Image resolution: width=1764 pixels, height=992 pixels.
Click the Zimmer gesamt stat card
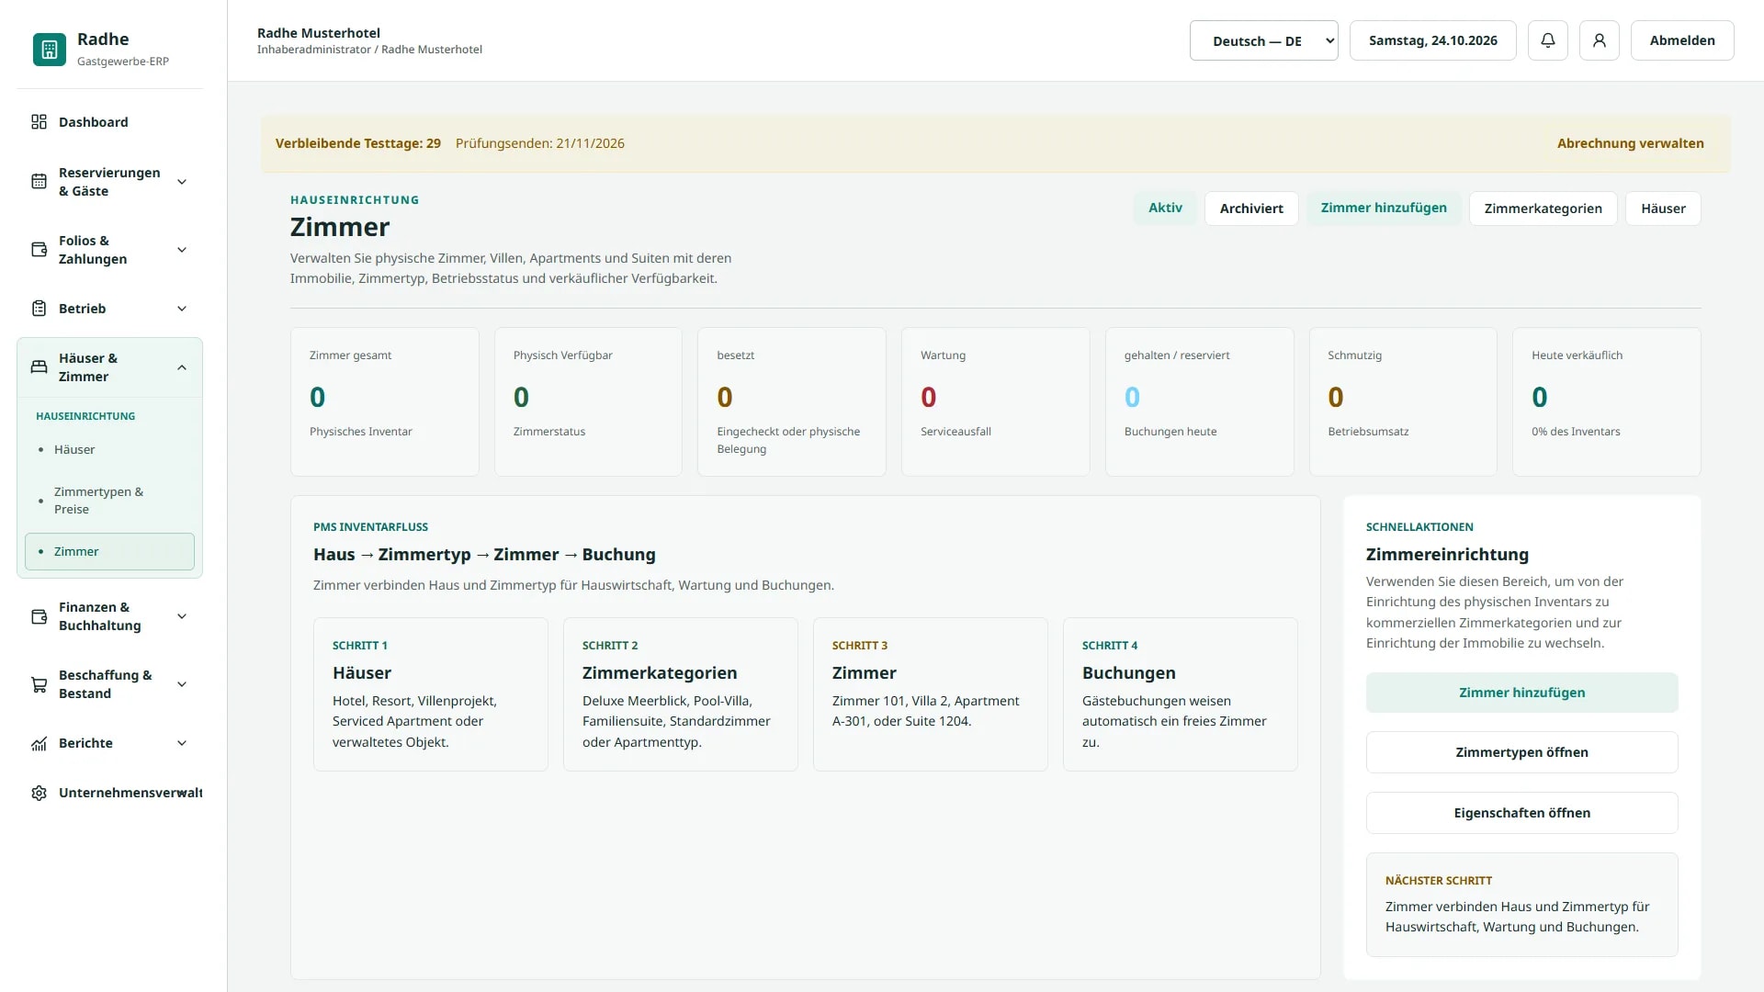click(385, 401)
